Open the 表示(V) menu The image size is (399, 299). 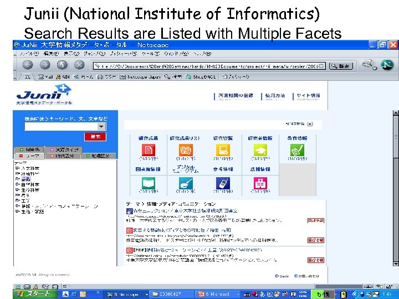click(x=71, y=54)
